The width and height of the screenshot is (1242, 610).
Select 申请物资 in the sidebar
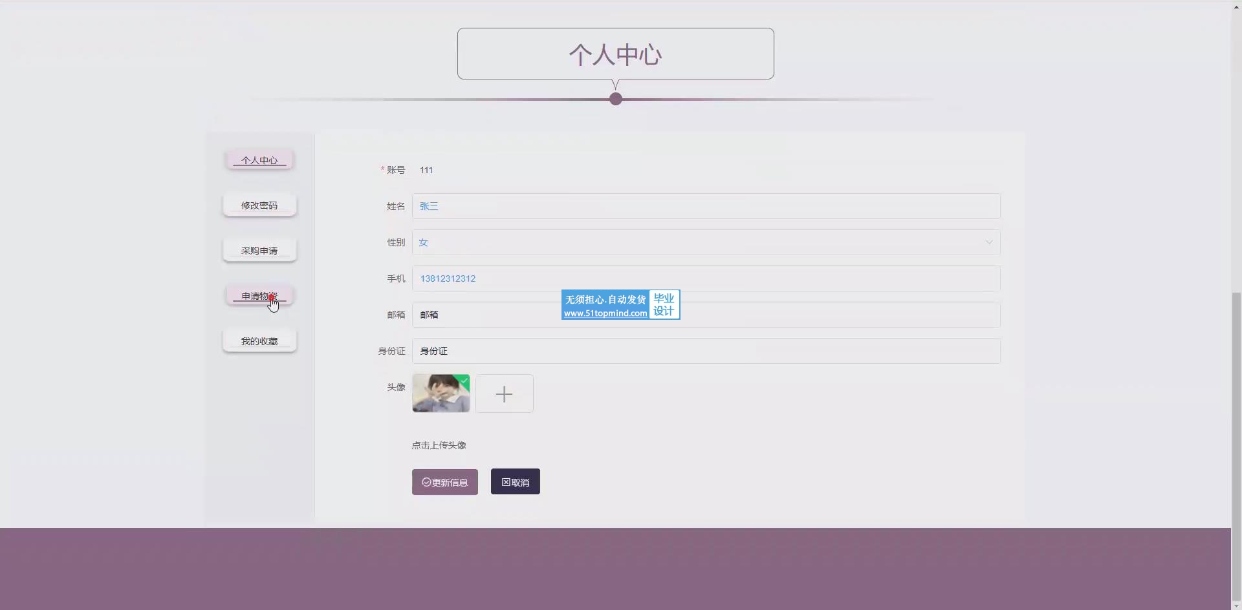pos(259,296)
